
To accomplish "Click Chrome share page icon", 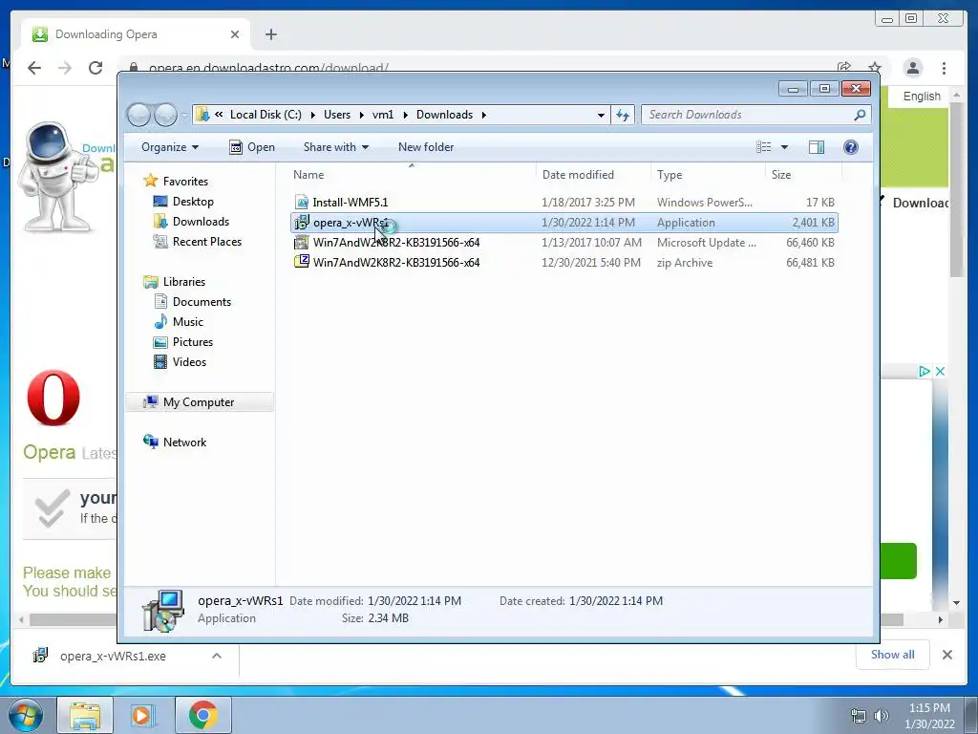I will coord(844,68).
